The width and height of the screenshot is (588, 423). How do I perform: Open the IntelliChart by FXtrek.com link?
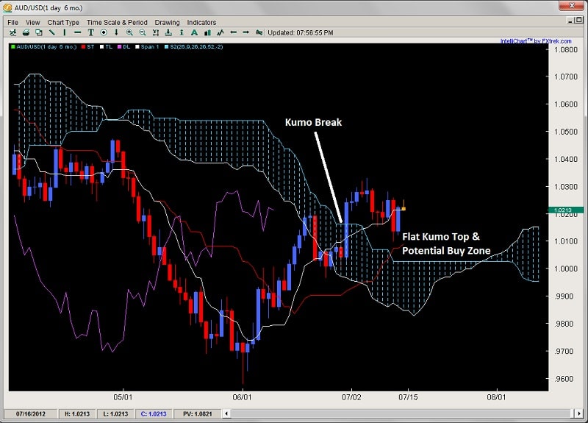pyautogui.click(x=536, y=41)
